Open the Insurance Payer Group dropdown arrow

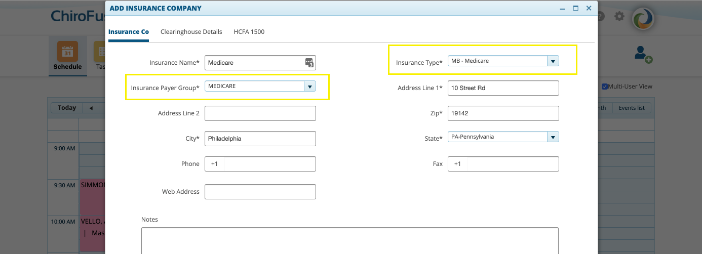310,86
